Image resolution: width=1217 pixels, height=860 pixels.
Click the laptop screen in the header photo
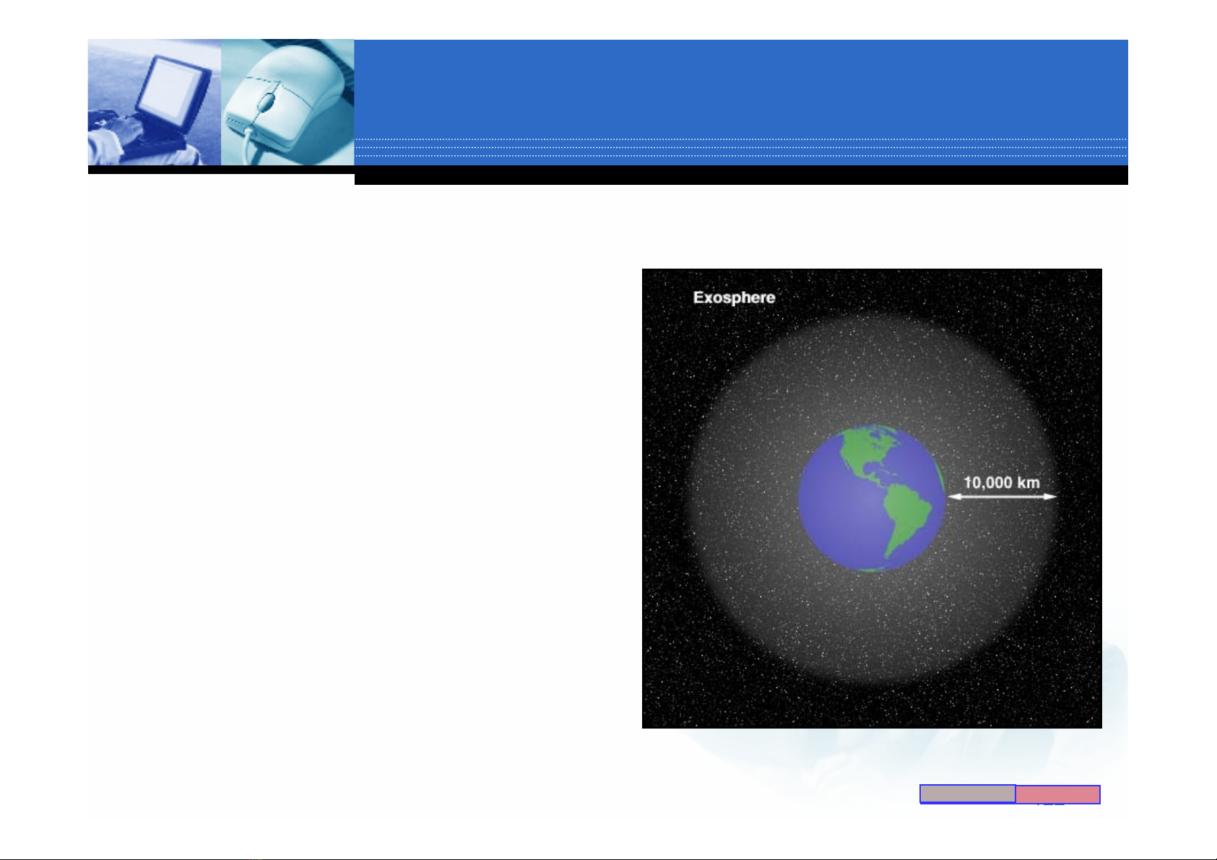173,87
